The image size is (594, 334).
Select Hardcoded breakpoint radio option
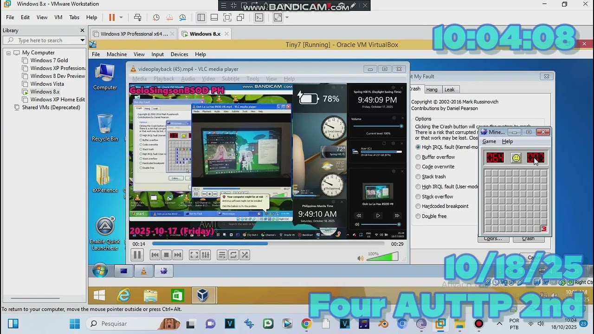click(x=418, y=206)
